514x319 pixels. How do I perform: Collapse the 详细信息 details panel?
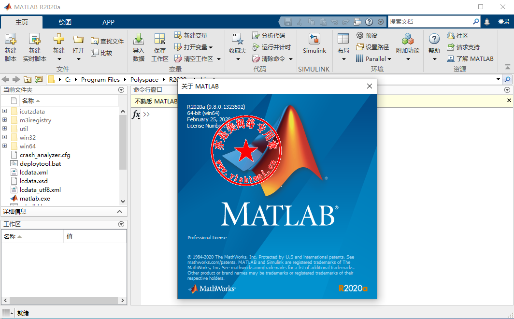tap(120, 212)
